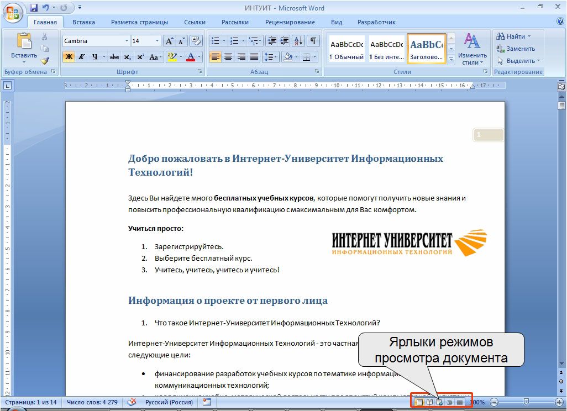Switch to Full Screen Reading view
567x411 pixels.
429,402
